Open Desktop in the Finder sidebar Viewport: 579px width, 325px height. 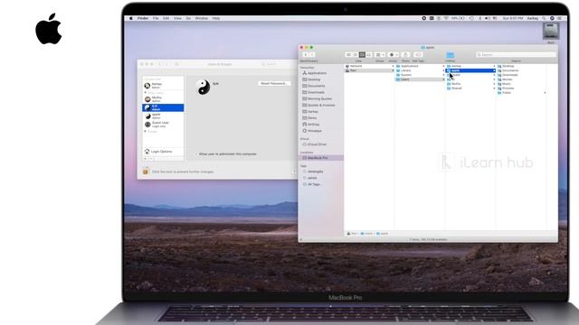coord(311,79)
